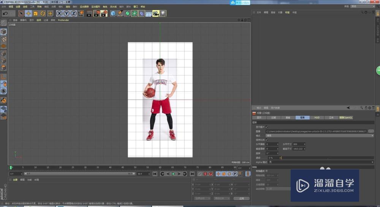This screenshot has height=207, width=380.
Task: Toggle the Z axis lock
Action: point(73,14)
